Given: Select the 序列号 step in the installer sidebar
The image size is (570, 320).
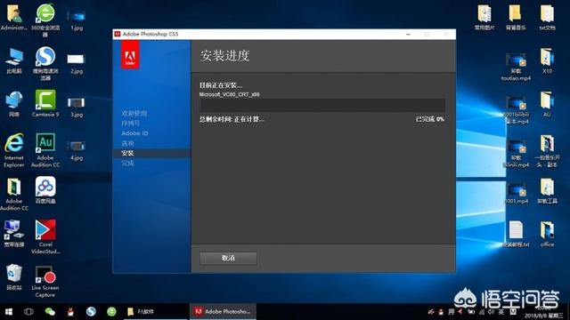Looking at the screenshot, I should 131,124.
